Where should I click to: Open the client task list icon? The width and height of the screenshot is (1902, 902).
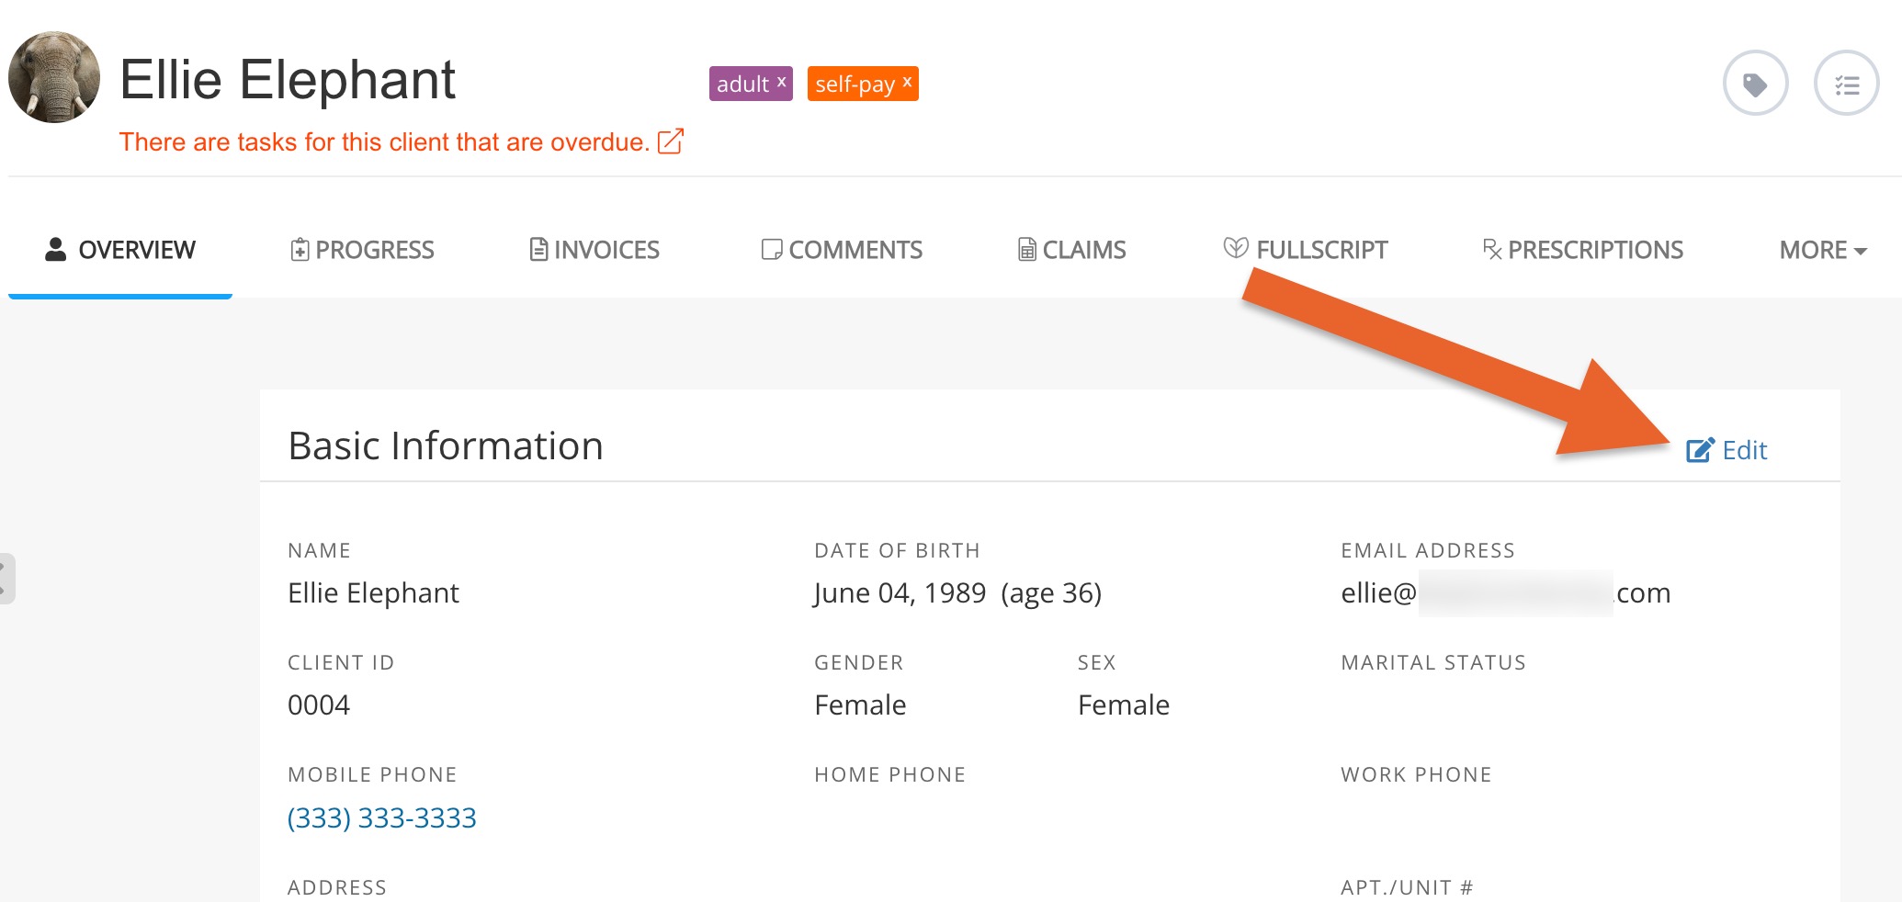click(1846, 84)
